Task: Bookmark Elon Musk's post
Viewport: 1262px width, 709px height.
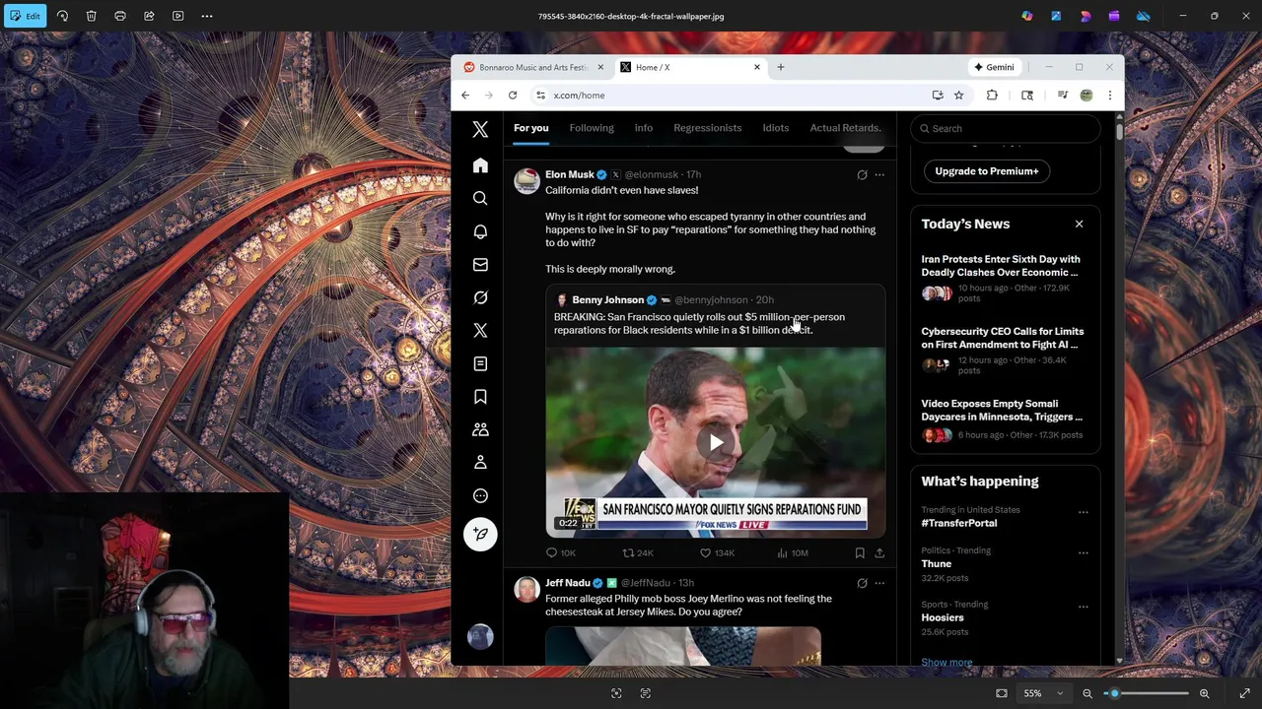Action: pyautogui.click(x=860, y=553)
